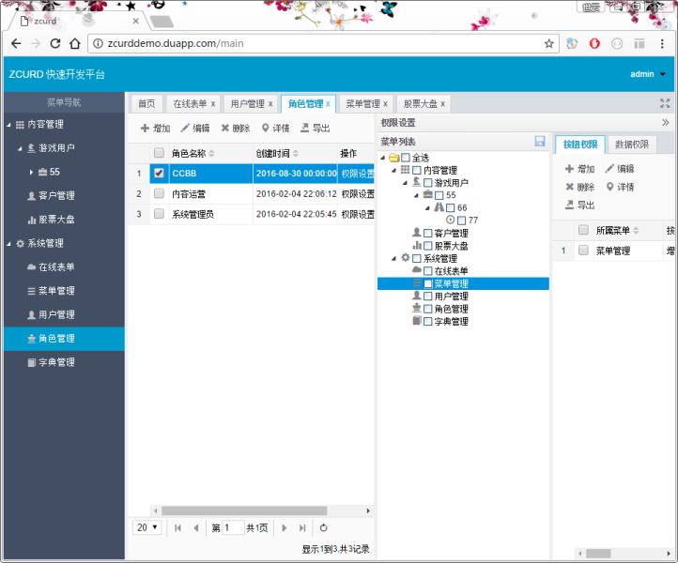Collapse 内容管理 in left sidebar
The width and height of the screenshot is (678, 563).
(8, 125)
